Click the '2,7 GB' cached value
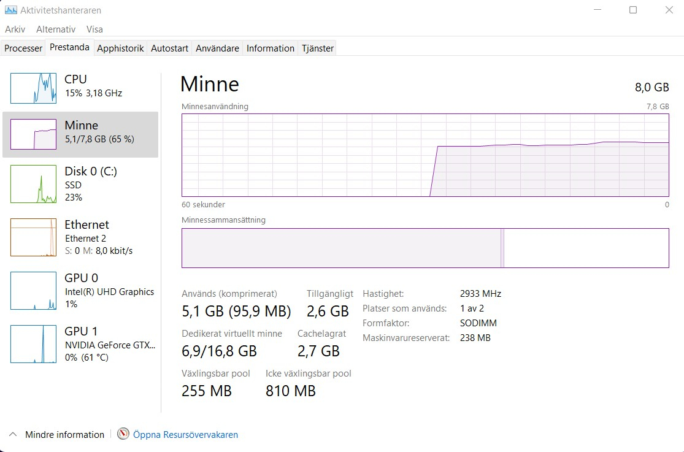This screenshot has width=684, height=452. (318, 351)
